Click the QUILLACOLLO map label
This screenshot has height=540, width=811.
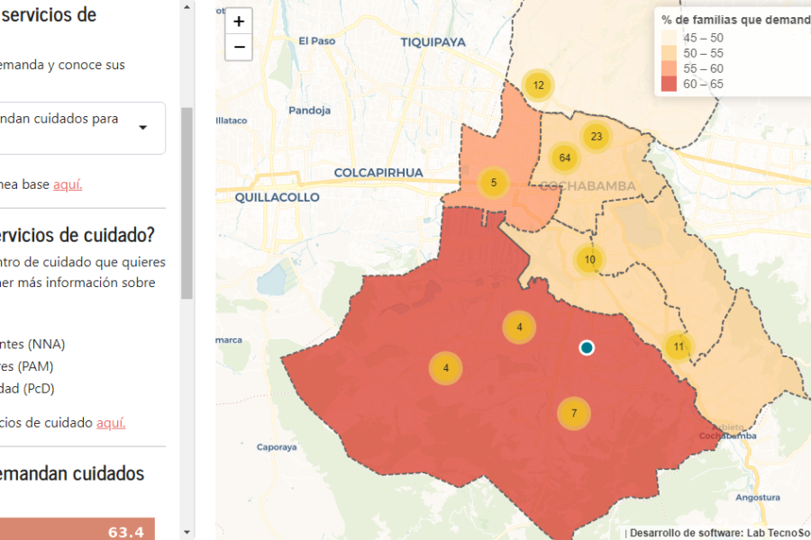(x=278, y=197)
